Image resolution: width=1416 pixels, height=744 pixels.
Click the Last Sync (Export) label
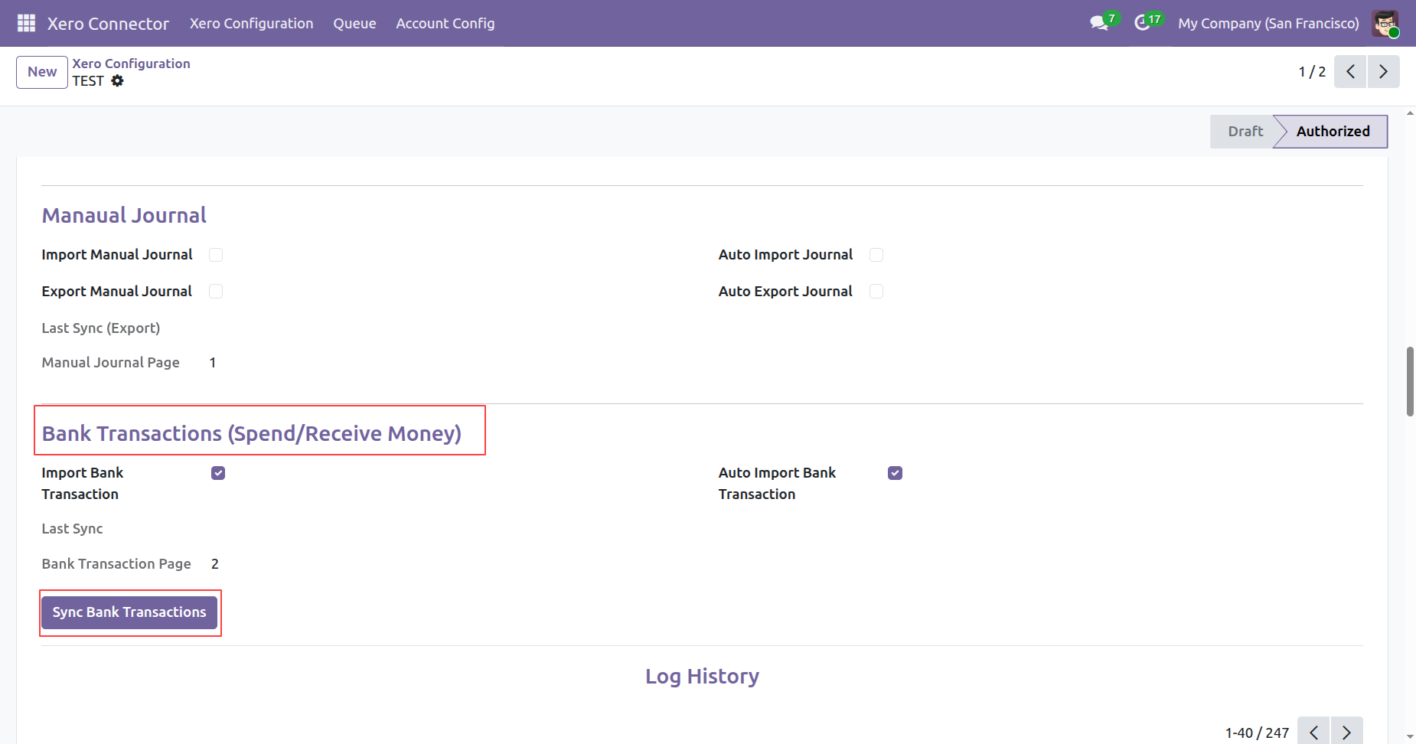[101, 328]
